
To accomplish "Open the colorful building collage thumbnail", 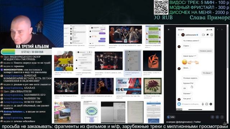I will 67,112.
